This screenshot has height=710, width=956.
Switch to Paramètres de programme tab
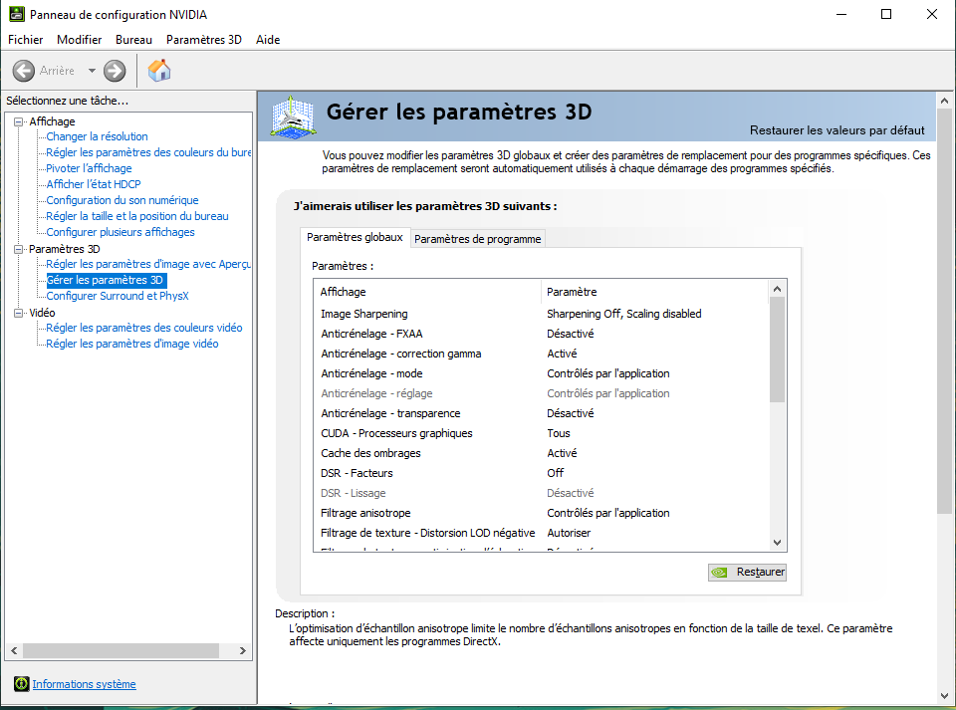tap(477, 239)
